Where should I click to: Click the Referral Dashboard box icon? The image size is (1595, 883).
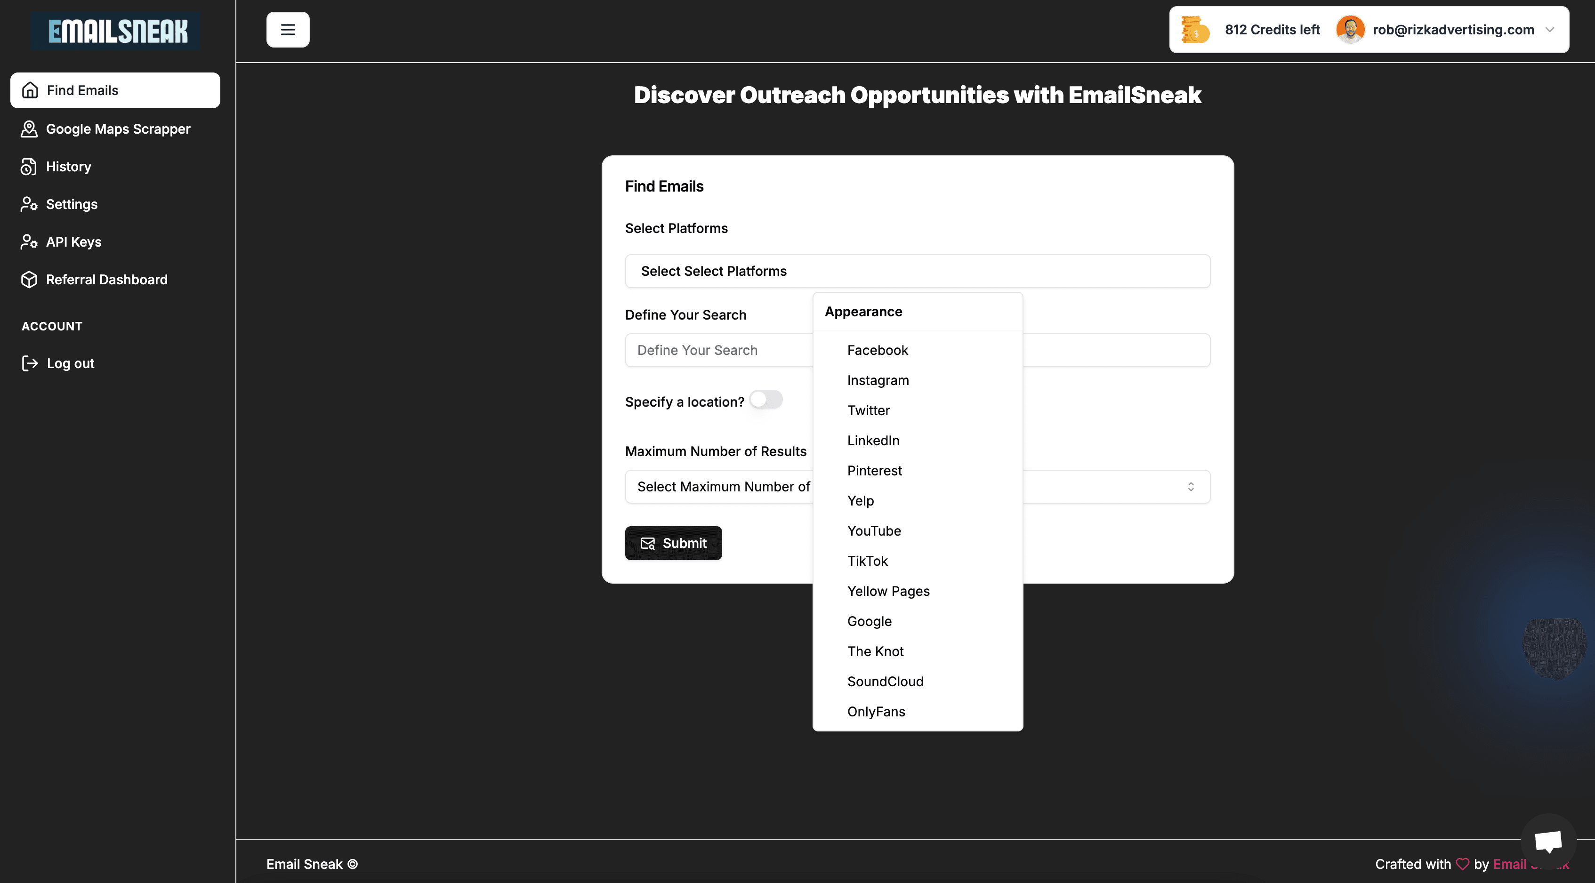29,279
